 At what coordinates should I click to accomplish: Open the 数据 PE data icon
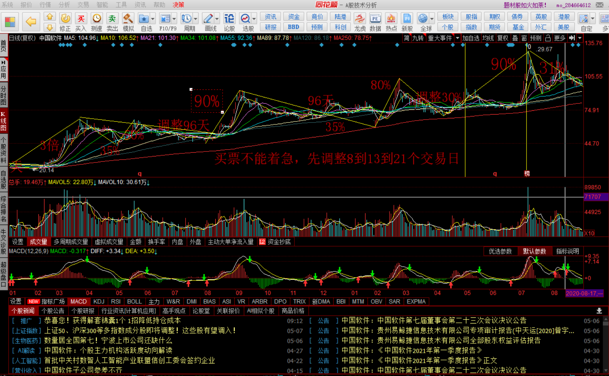tap(375, 22)
